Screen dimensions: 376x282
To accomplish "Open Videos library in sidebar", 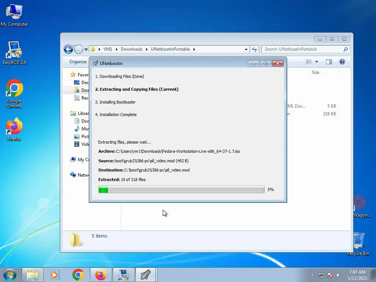I will click(x=82, y=144).
